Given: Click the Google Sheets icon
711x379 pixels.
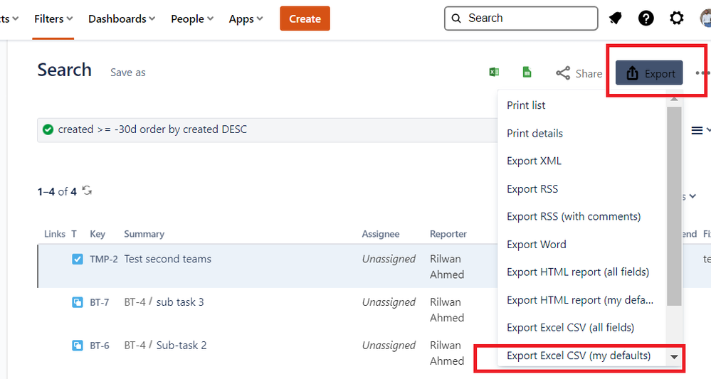Looking at the screenshot, I should pos(527,72).
